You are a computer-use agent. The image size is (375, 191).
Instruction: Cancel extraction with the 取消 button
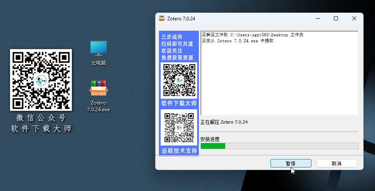tap(337, 163)
